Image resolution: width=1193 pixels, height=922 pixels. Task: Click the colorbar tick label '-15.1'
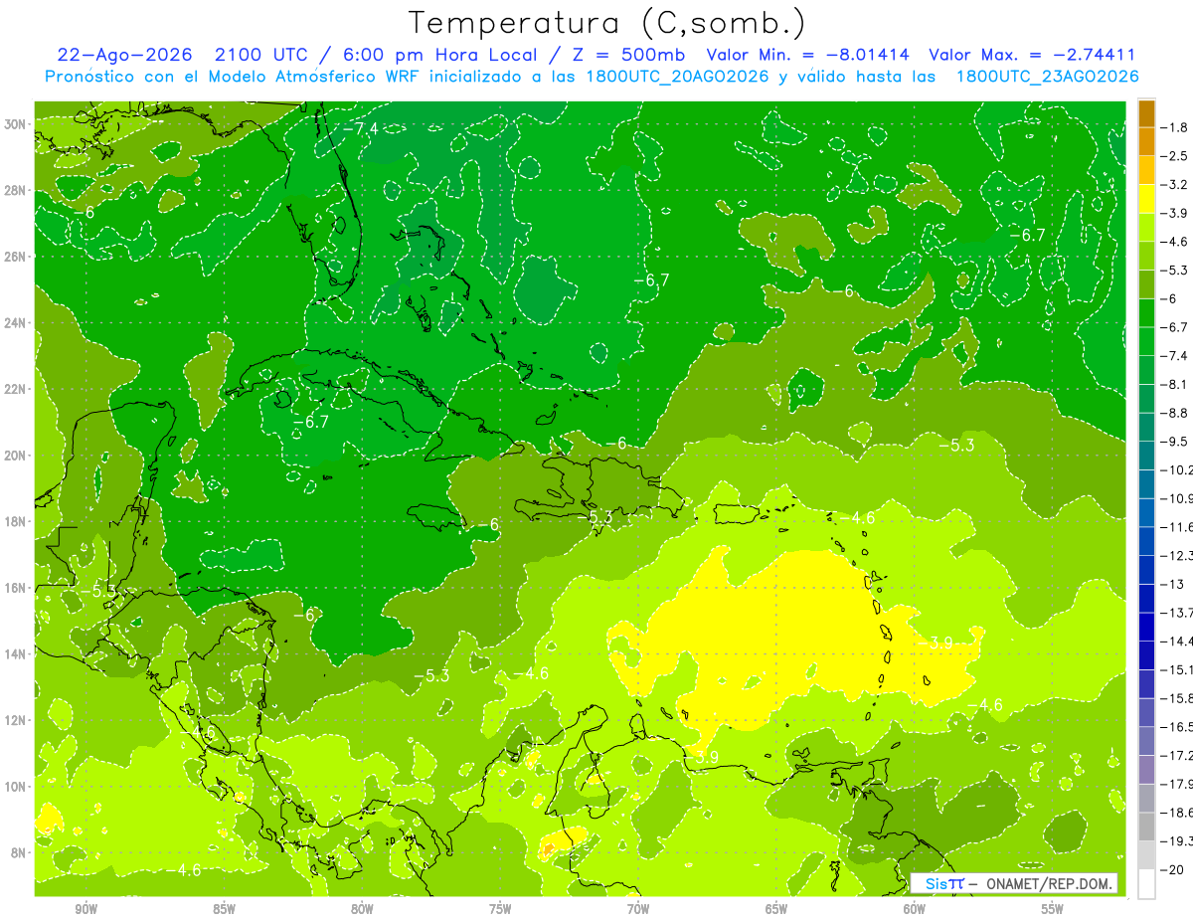click(1177, 669)
